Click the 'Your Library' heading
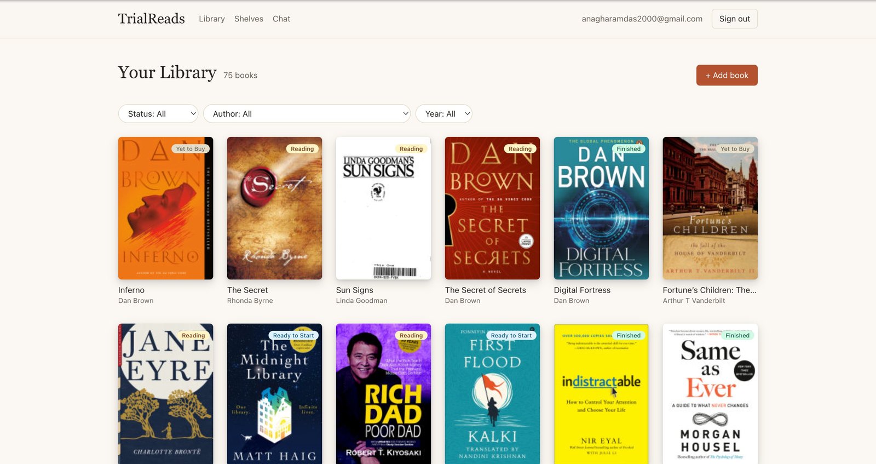The width and height of the screenshot is (876, 464). (167, 72)
